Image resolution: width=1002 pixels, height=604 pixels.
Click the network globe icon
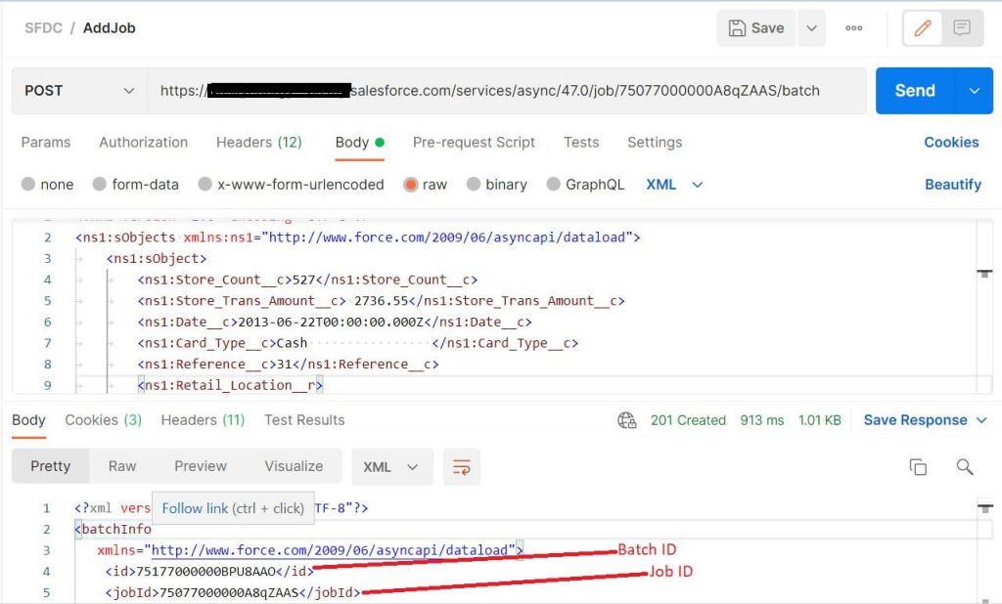point(626,420)
